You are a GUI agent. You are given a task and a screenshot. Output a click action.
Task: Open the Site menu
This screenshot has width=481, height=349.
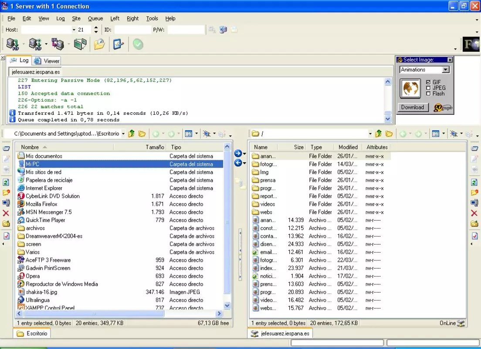[x=76, y=18]
